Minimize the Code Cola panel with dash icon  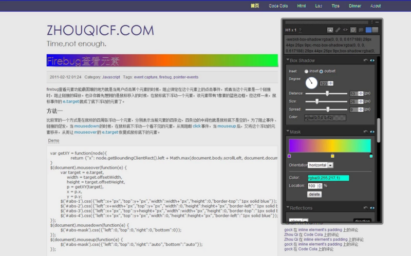[377, 22]
